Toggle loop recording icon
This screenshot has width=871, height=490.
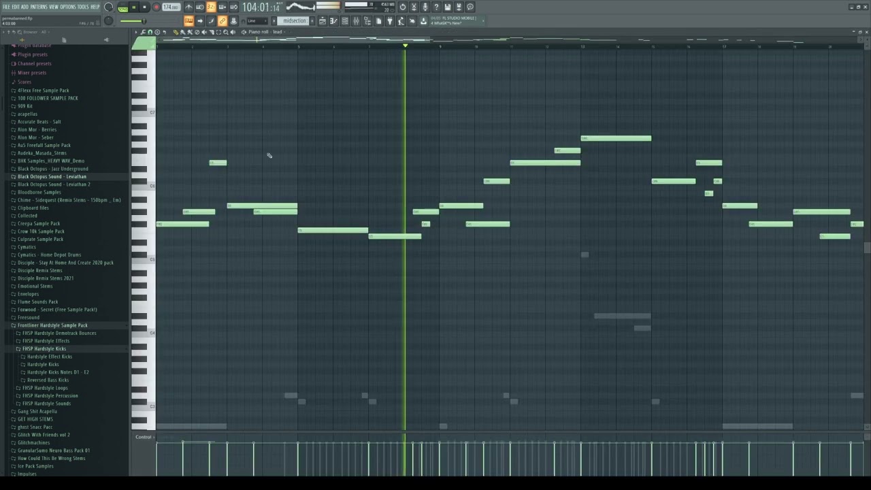(233, 7)
